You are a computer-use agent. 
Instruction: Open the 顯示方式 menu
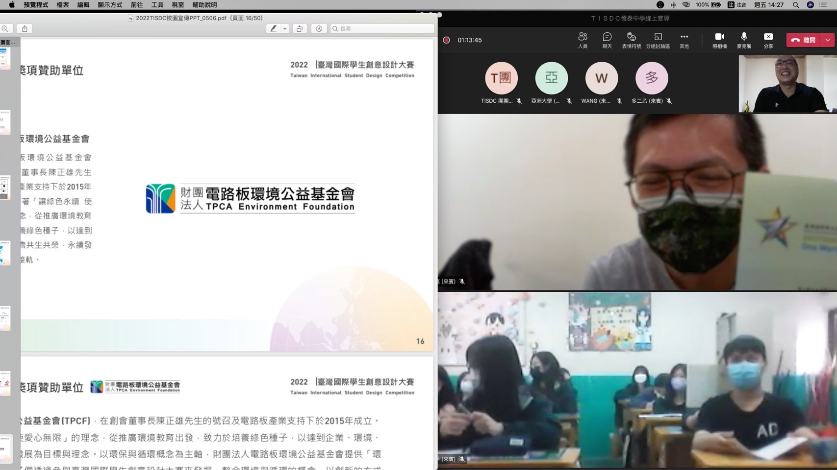click(110, 5)
